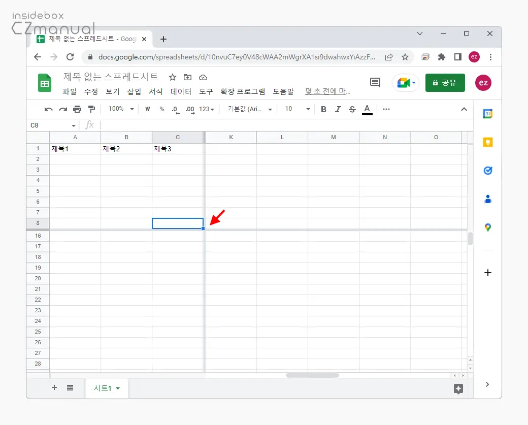The image size is (528, 425).
Task: Open the 123 number format dropdown
Action: point(207,109)
